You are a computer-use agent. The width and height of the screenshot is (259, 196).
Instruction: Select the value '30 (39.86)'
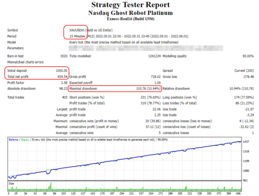[153, 121]
